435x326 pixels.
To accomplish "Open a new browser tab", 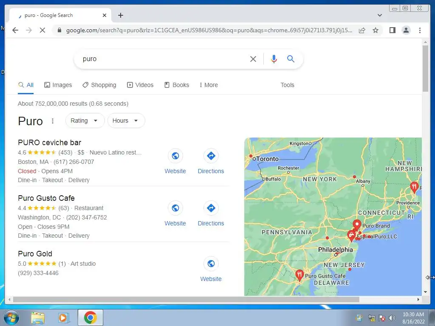I will pyautogui.click(x=120, y=15).
